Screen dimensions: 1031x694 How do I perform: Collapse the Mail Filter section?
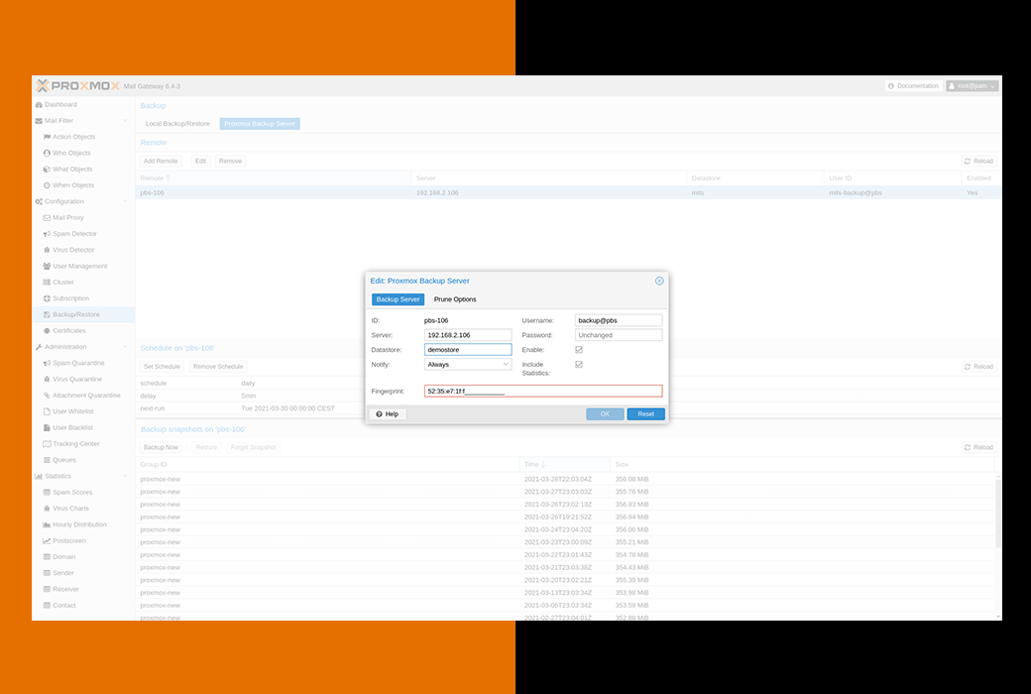[x=125, y=121]
